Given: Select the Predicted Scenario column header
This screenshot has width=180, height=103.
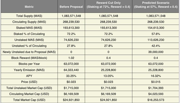Looking at the screenshot, I should 156,5.
